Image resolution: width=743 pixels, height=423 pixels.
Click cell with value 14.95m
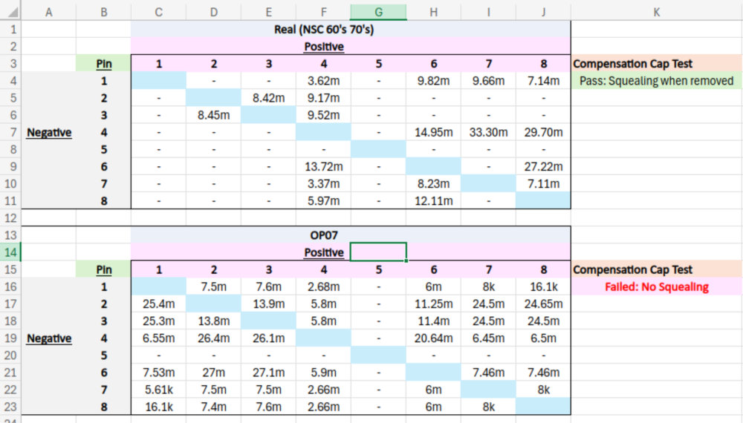tap(434, 133)
